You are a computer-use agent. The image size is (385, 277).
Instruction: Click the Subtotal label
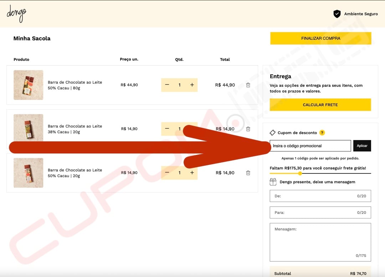click(x=283, y=273)
